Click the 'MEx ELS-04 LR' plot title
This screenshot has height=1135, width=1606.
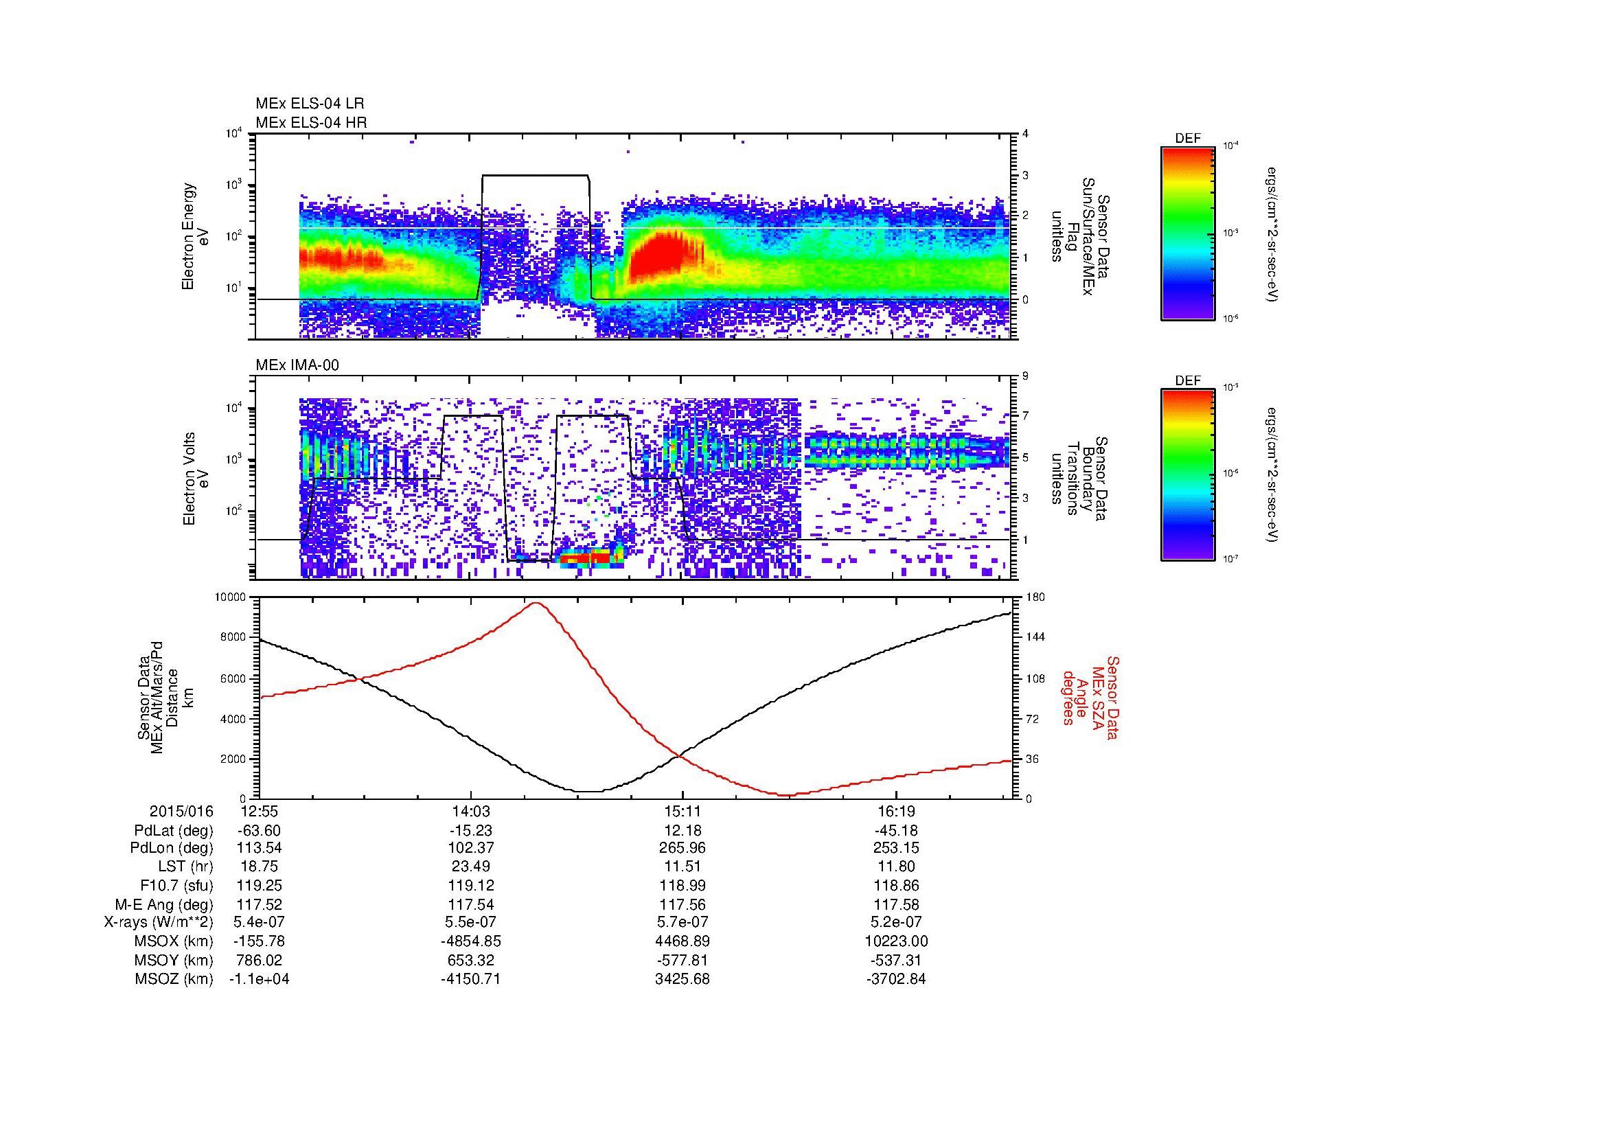coord(310,104)
